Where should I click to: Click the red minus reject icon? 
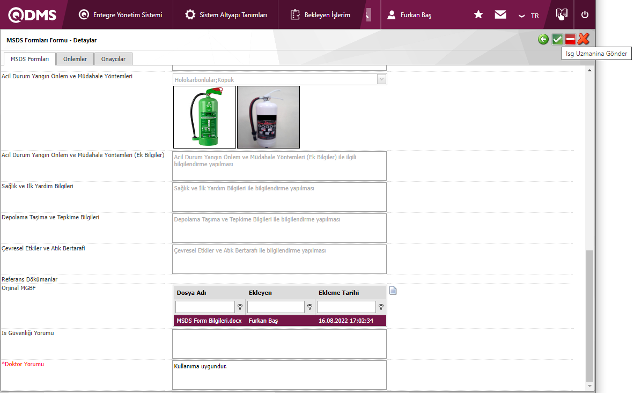570,39
